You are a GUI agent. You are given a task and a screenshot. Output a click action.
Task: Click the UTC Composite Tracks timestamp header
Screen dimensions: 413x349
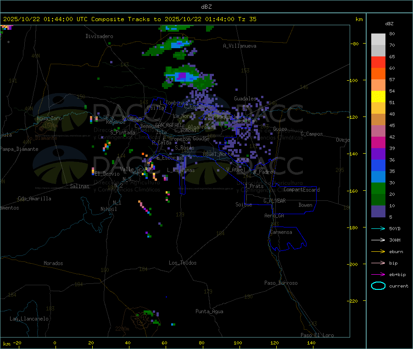pyautogui.click(x=129, y=19)
